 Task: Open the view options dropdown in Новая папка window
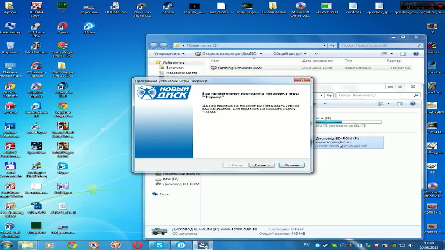click(x=391, y=54)
